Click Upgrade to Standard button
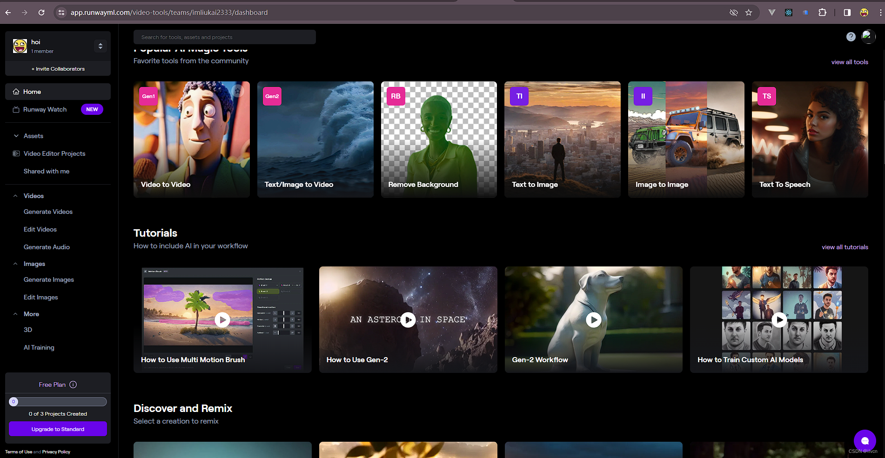Viewport: 885px width, 458px height. point(58,429)
